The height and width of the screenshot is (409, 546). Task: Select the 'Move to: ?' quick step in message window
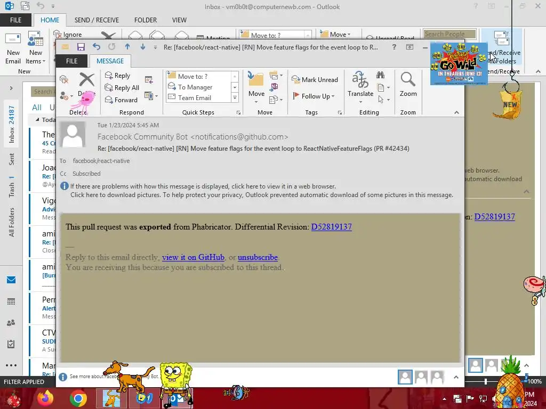pyautogui.click(x=198, y=76)
